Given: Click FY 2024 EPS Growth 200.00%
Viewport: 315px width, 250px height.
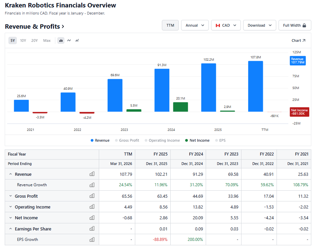Looking at the screenshot, I should (x=195, y=240).
